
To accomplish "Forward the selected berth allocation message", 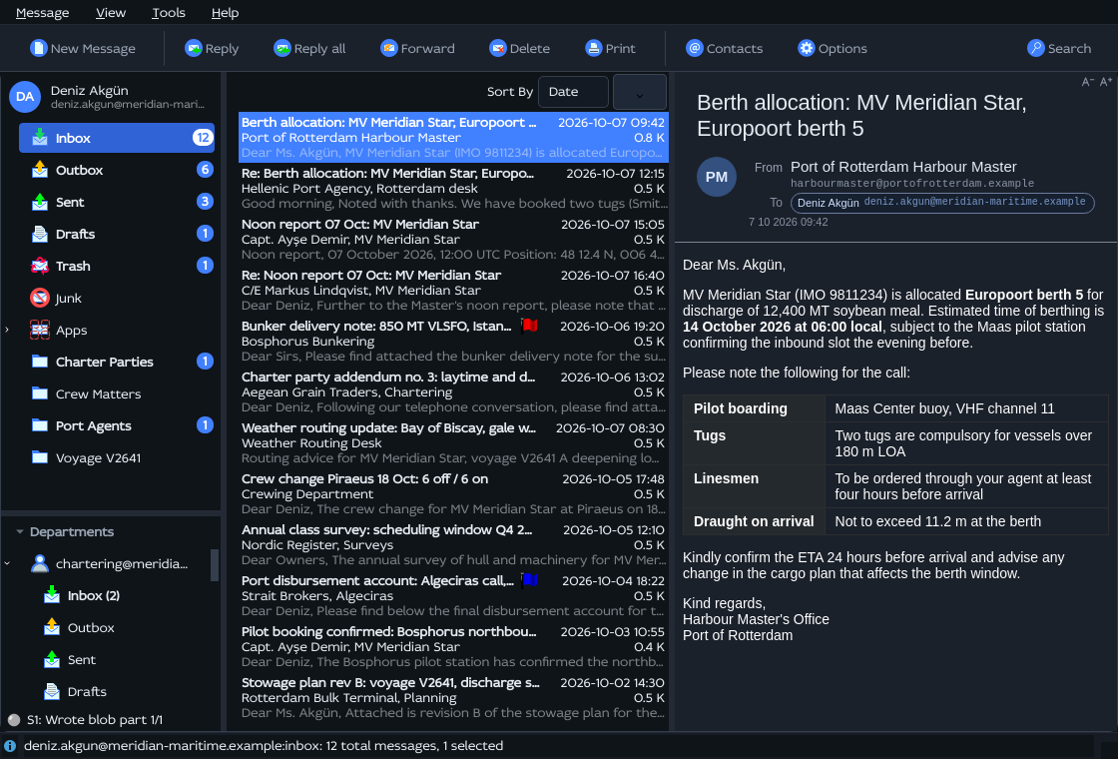I will (418, 48).
